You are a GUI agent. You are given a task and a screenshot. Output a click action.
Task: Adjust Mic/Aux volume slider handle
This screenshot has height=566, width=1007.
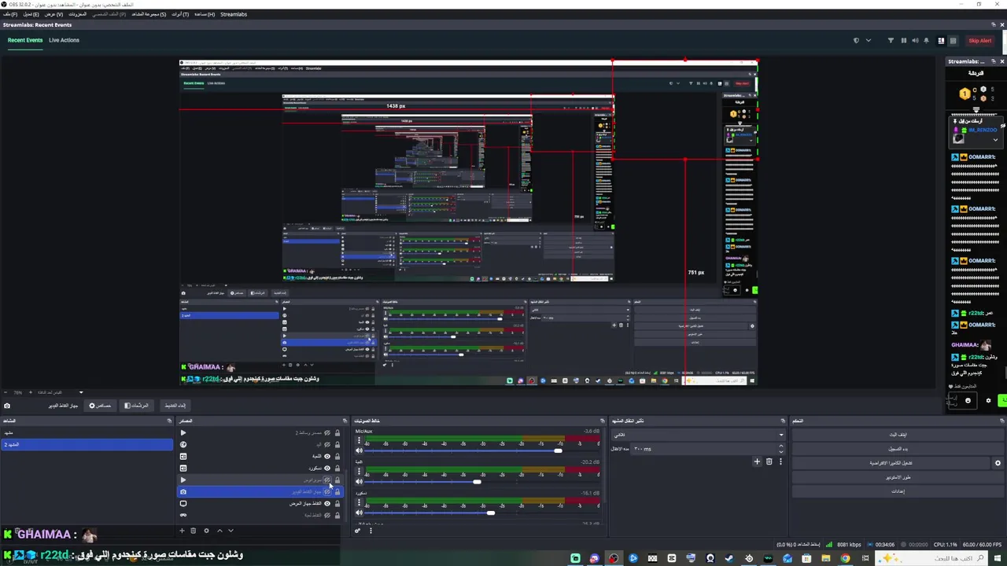[558, 450]
